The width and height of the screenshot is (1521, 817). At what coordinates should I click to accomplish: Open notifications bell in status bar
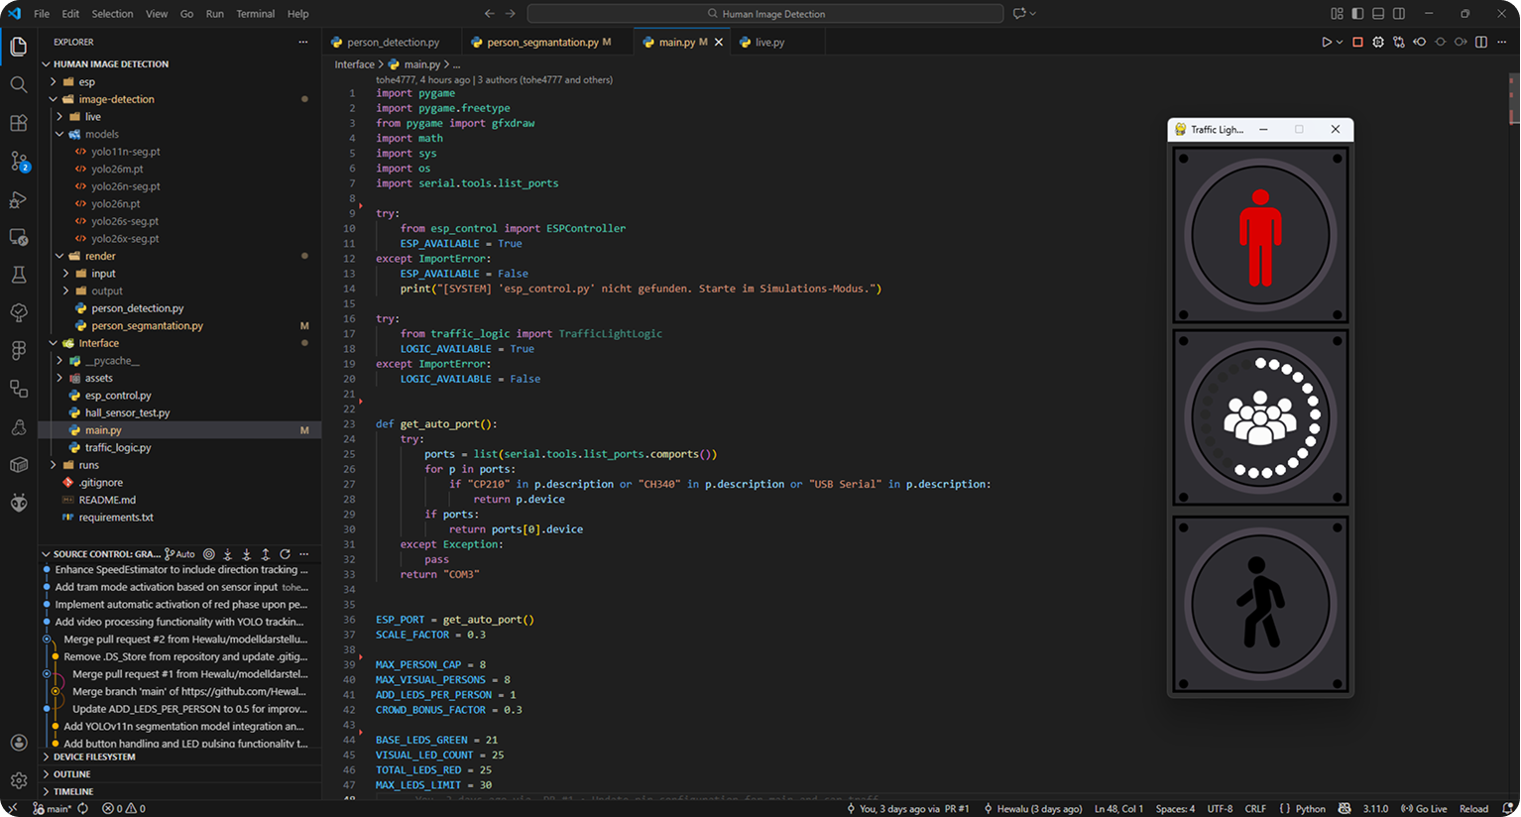pyautogui.click(x=1508, y=809)
